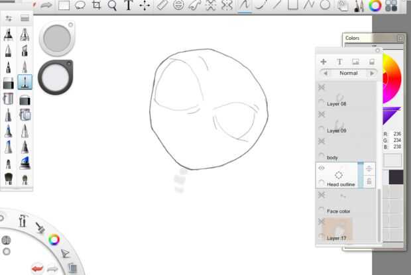411x275 pixels.
Task: Activate the zoom magnifier tool
Action: (112, 5)
